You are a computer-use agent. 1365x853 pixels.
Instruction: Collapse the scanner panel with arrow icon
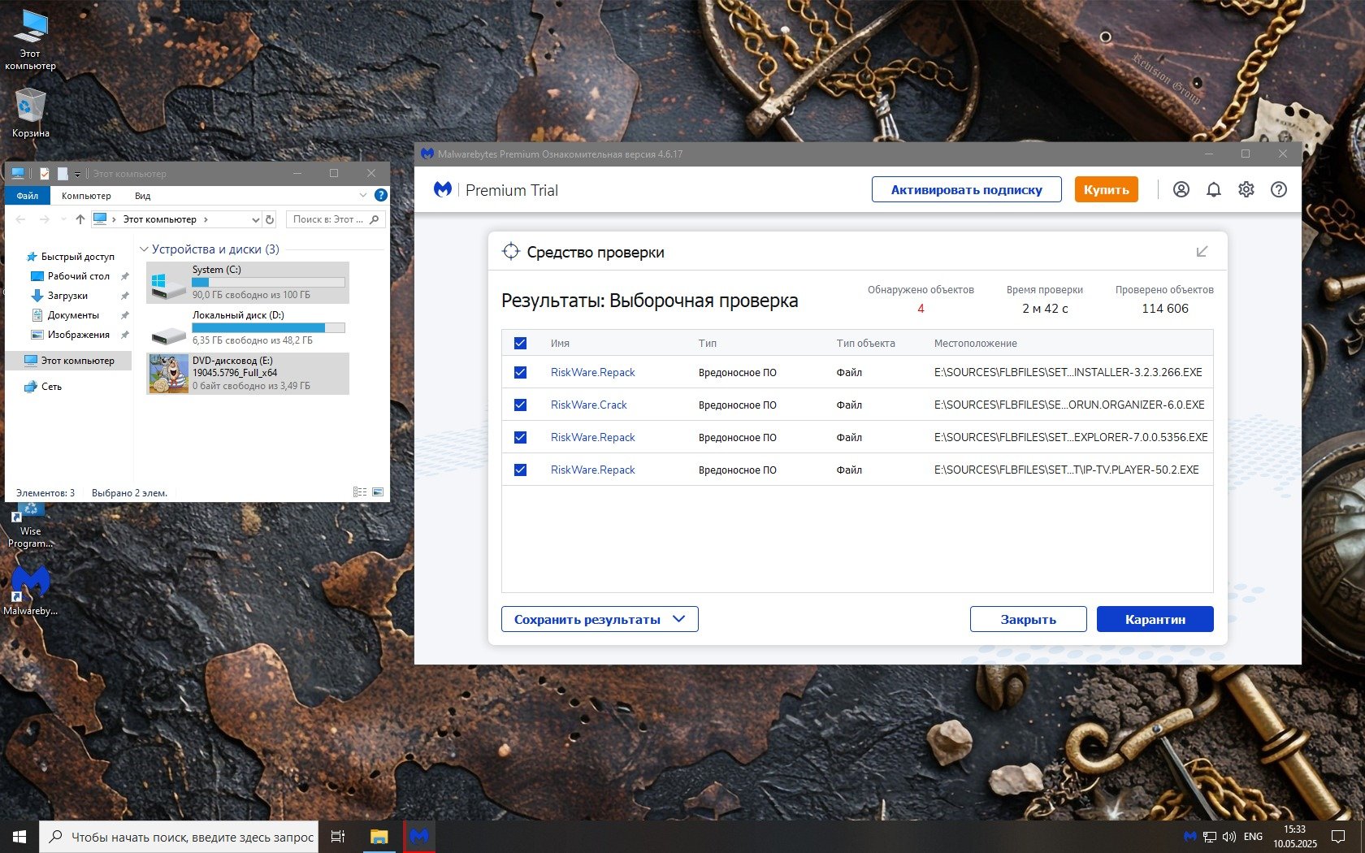(x=1202, y=252)
